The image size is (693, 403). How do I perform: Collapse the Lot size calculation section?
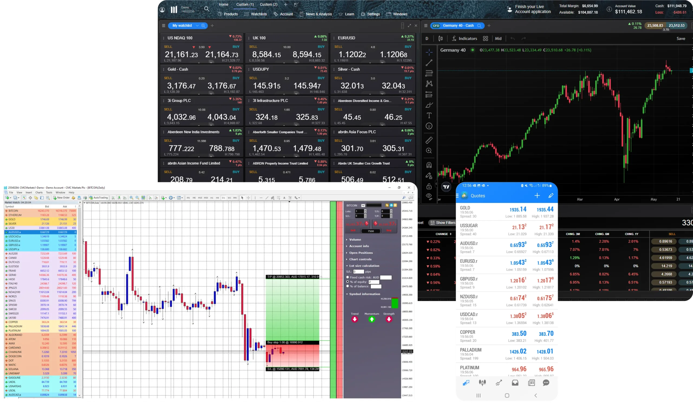click(x=364, y=266)
